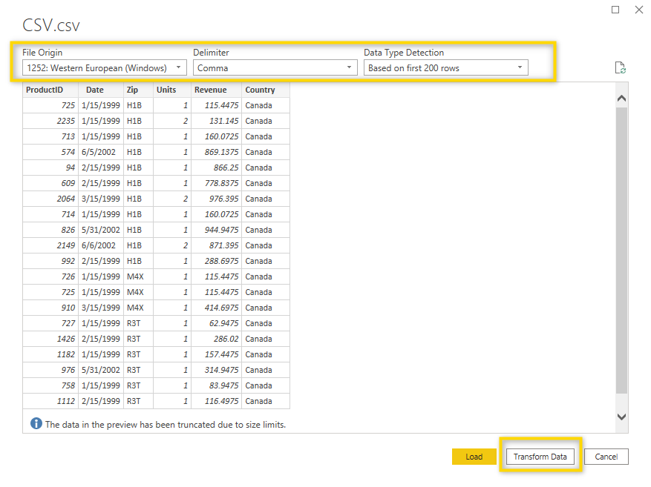Click the refresh preview document icon
The image size is (651, 487).
click(x=620, y=67)
